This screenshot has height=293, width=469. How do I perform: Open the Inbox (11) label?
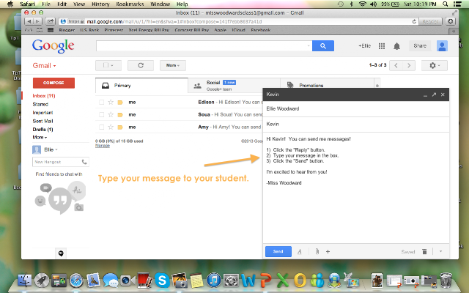coord(44,96)
